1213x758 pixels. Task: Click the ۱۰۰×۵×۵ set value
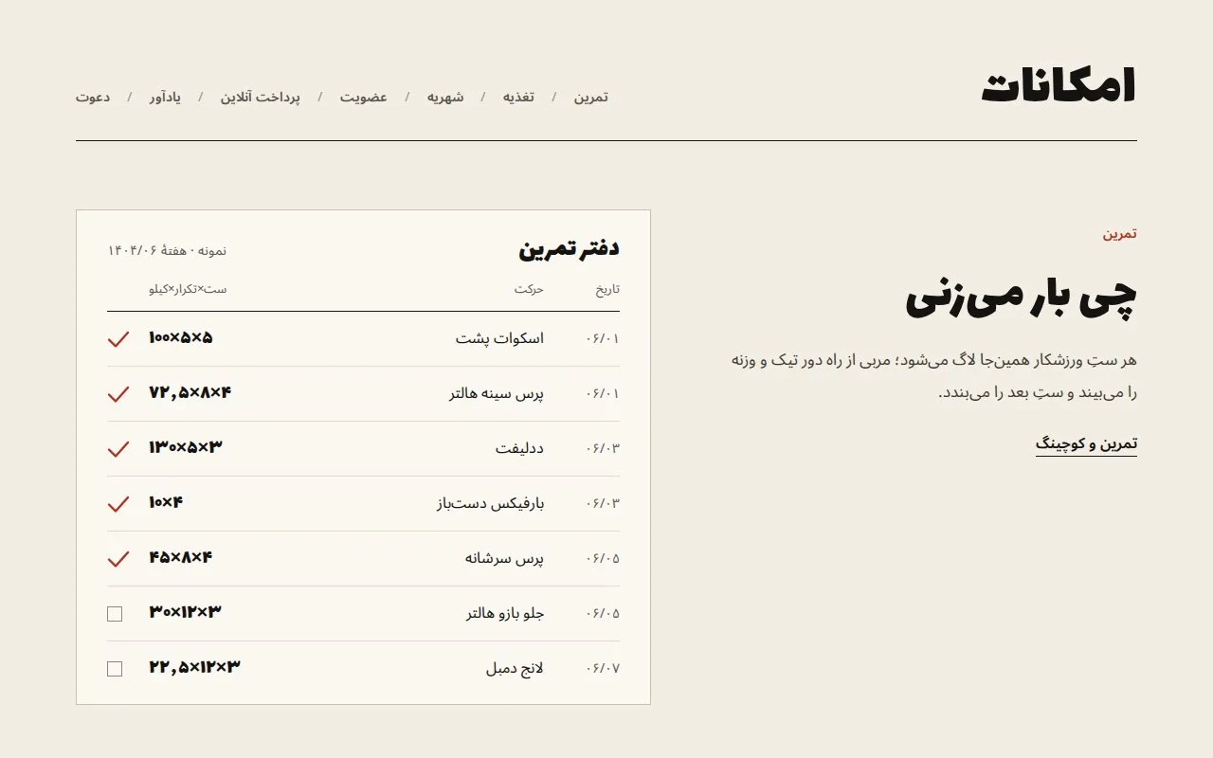point(181,337)
